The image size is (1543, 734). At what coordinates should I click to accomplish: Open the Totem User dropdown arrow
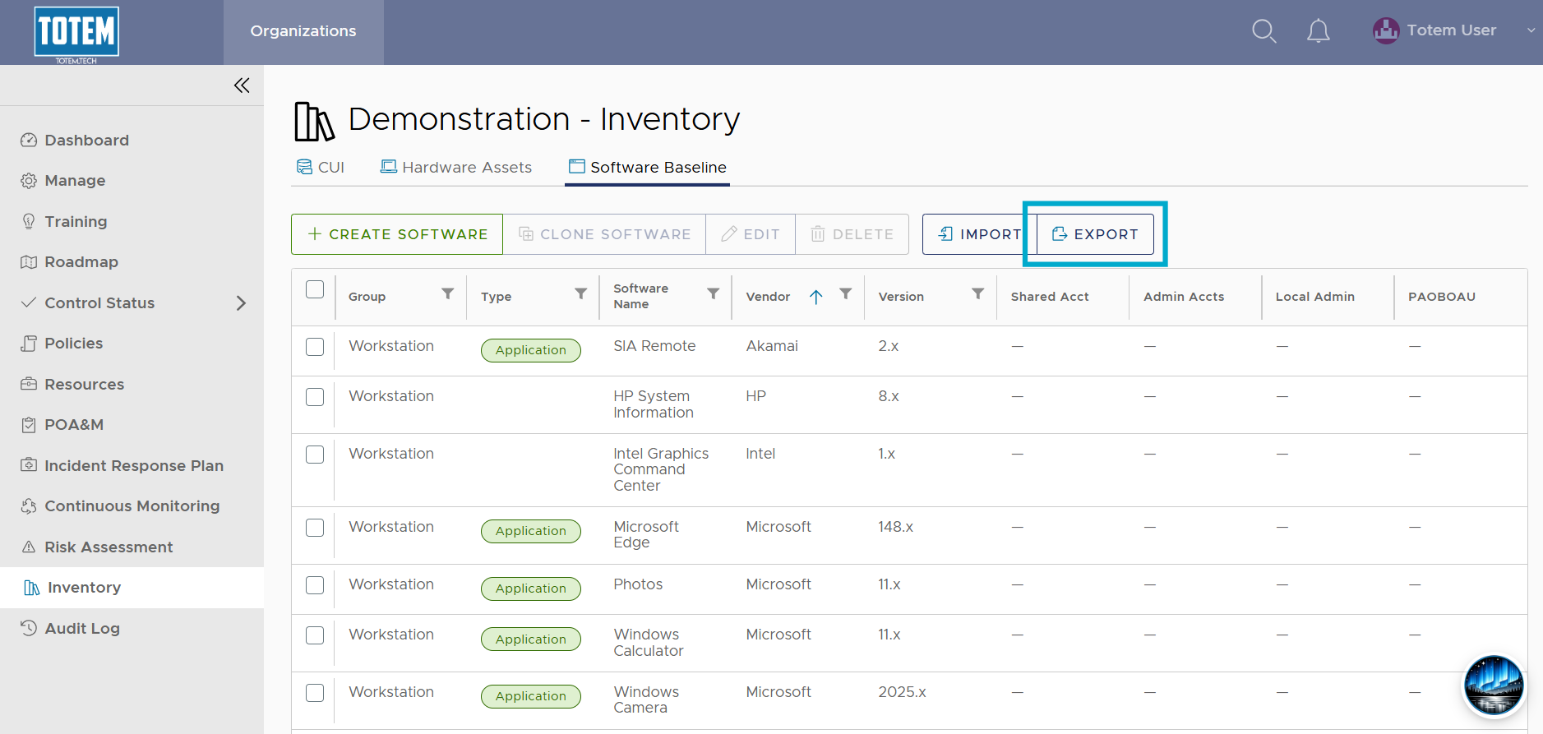point(1531,30)
